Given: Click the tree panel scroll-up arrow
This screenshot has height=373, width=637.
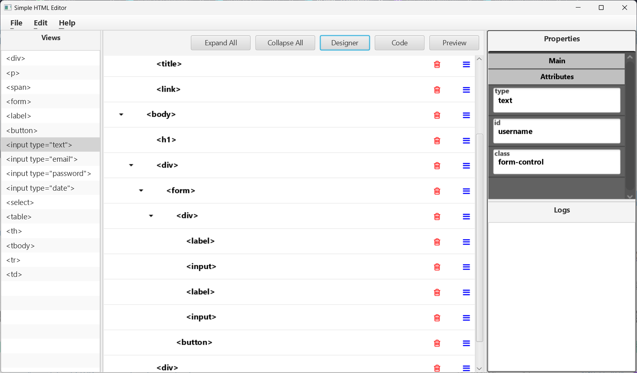Looking at the screenshot, I should [x=480, y=59].
